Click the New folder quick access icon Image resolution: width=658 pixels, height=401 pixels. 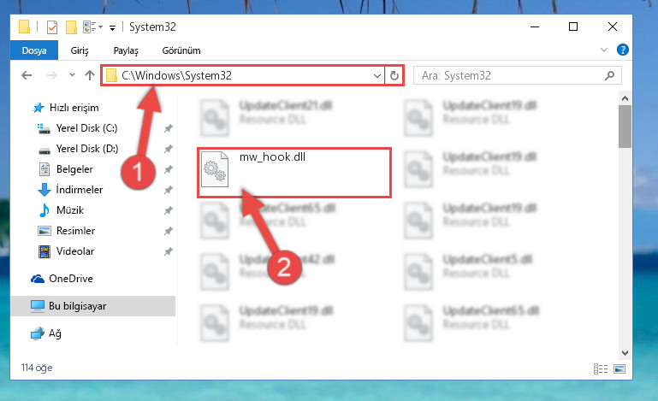(x=71, y=27)
